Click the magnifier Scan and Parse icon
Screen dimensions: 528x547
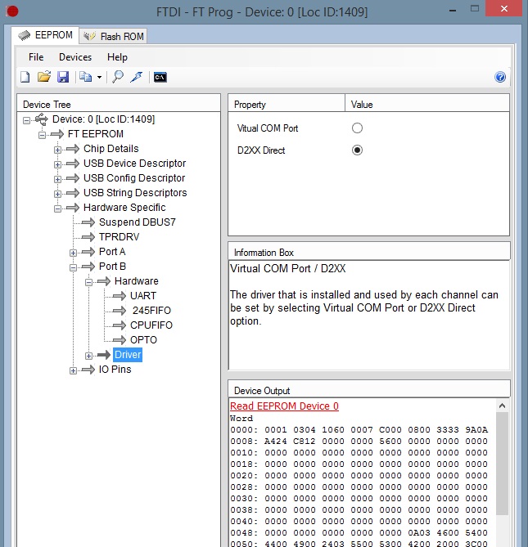pos(118,77)
